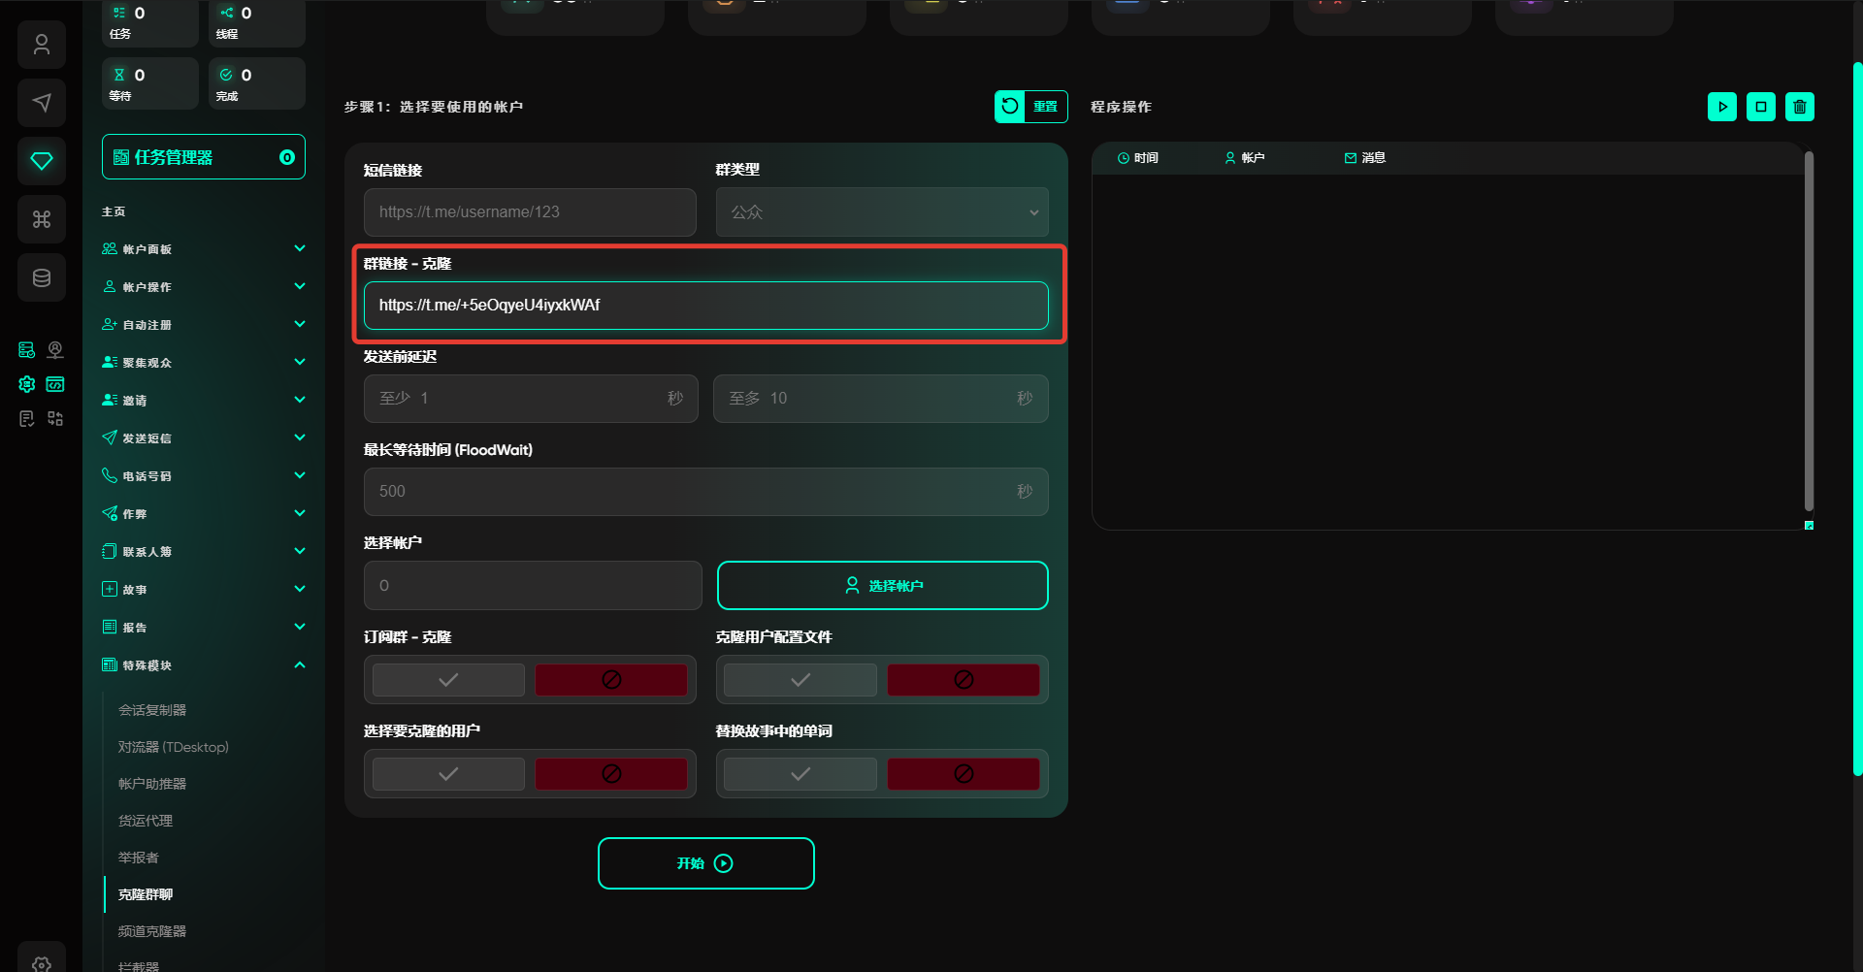The image size is (1863, 972).
Task: Select 会话复制器 in the sidebar
Action: tap(152, 710)
